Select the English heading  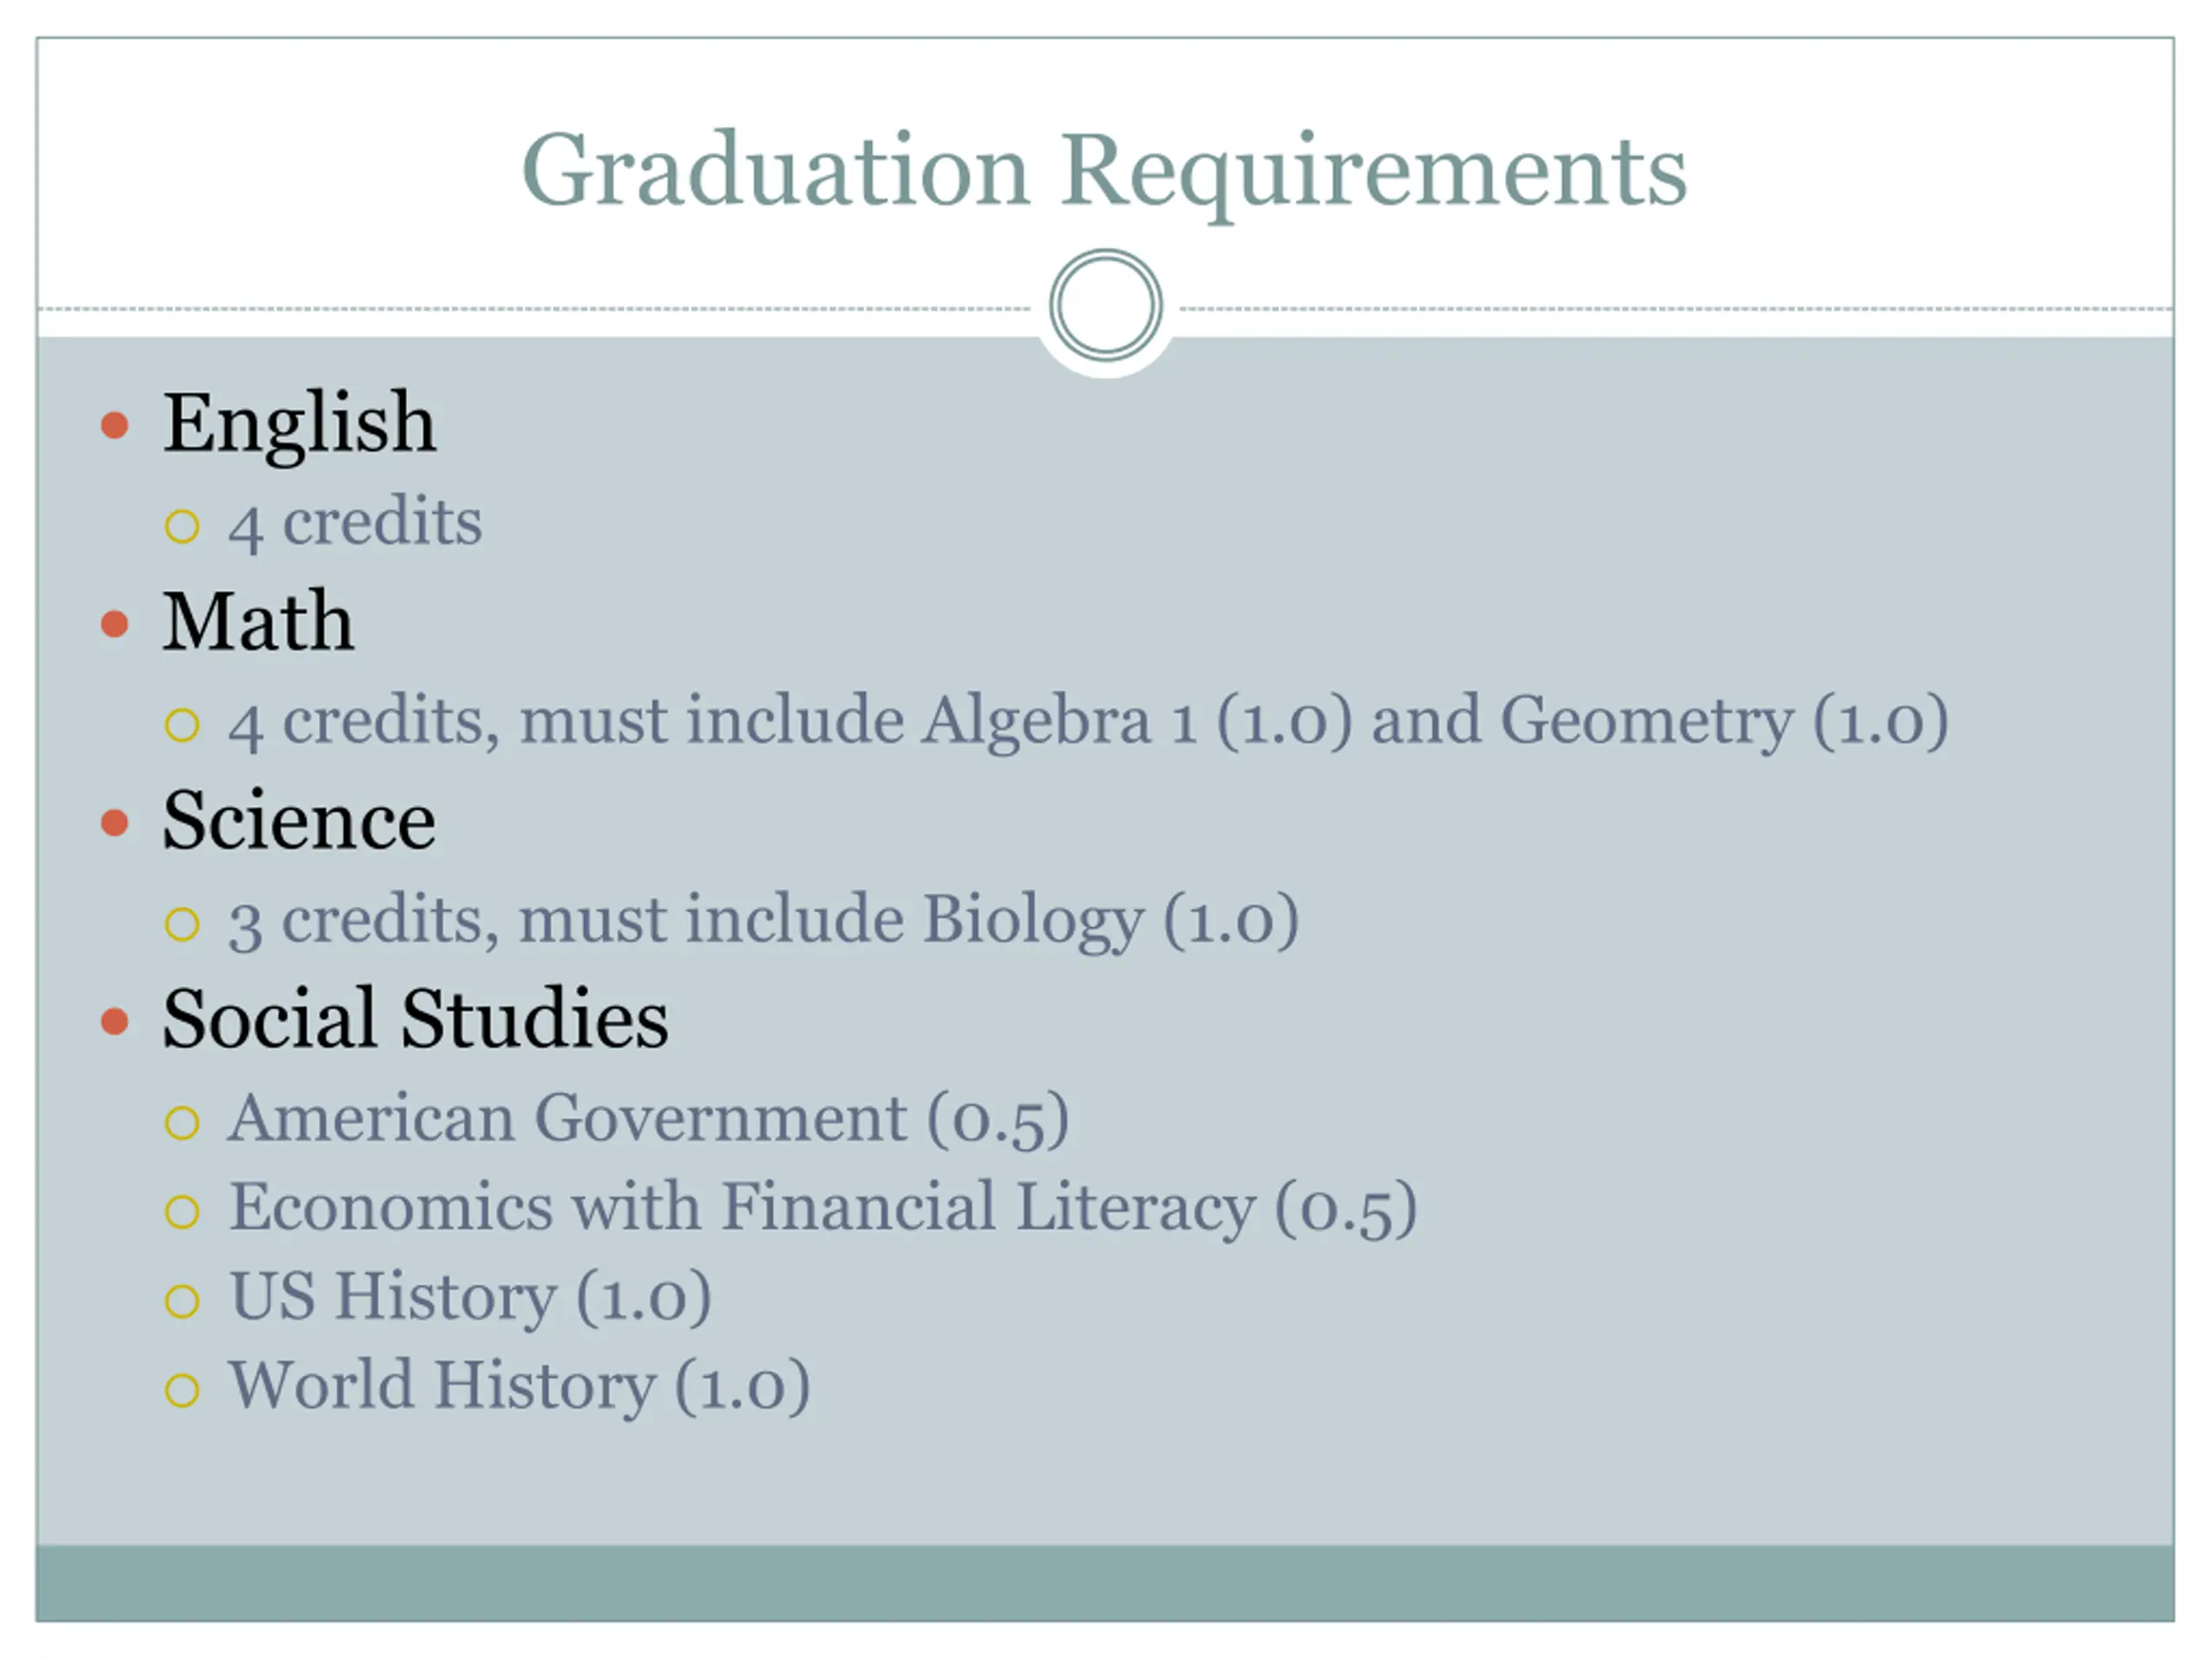[300, 424]
